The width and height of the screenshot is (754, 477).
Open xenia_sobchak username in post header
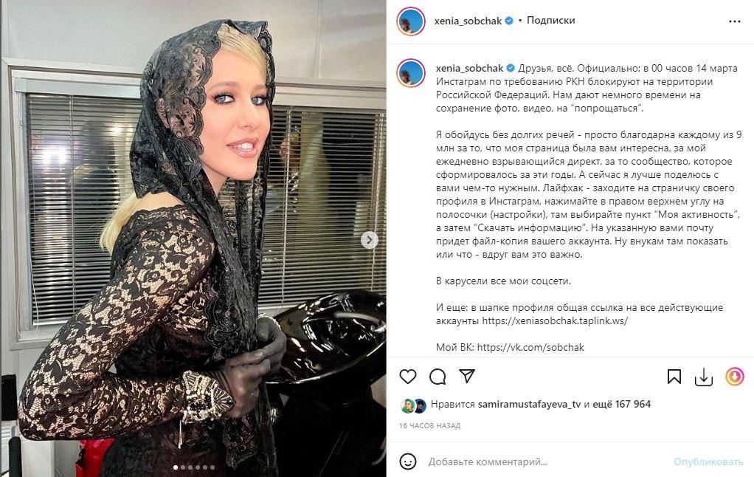tap(468, 21)
